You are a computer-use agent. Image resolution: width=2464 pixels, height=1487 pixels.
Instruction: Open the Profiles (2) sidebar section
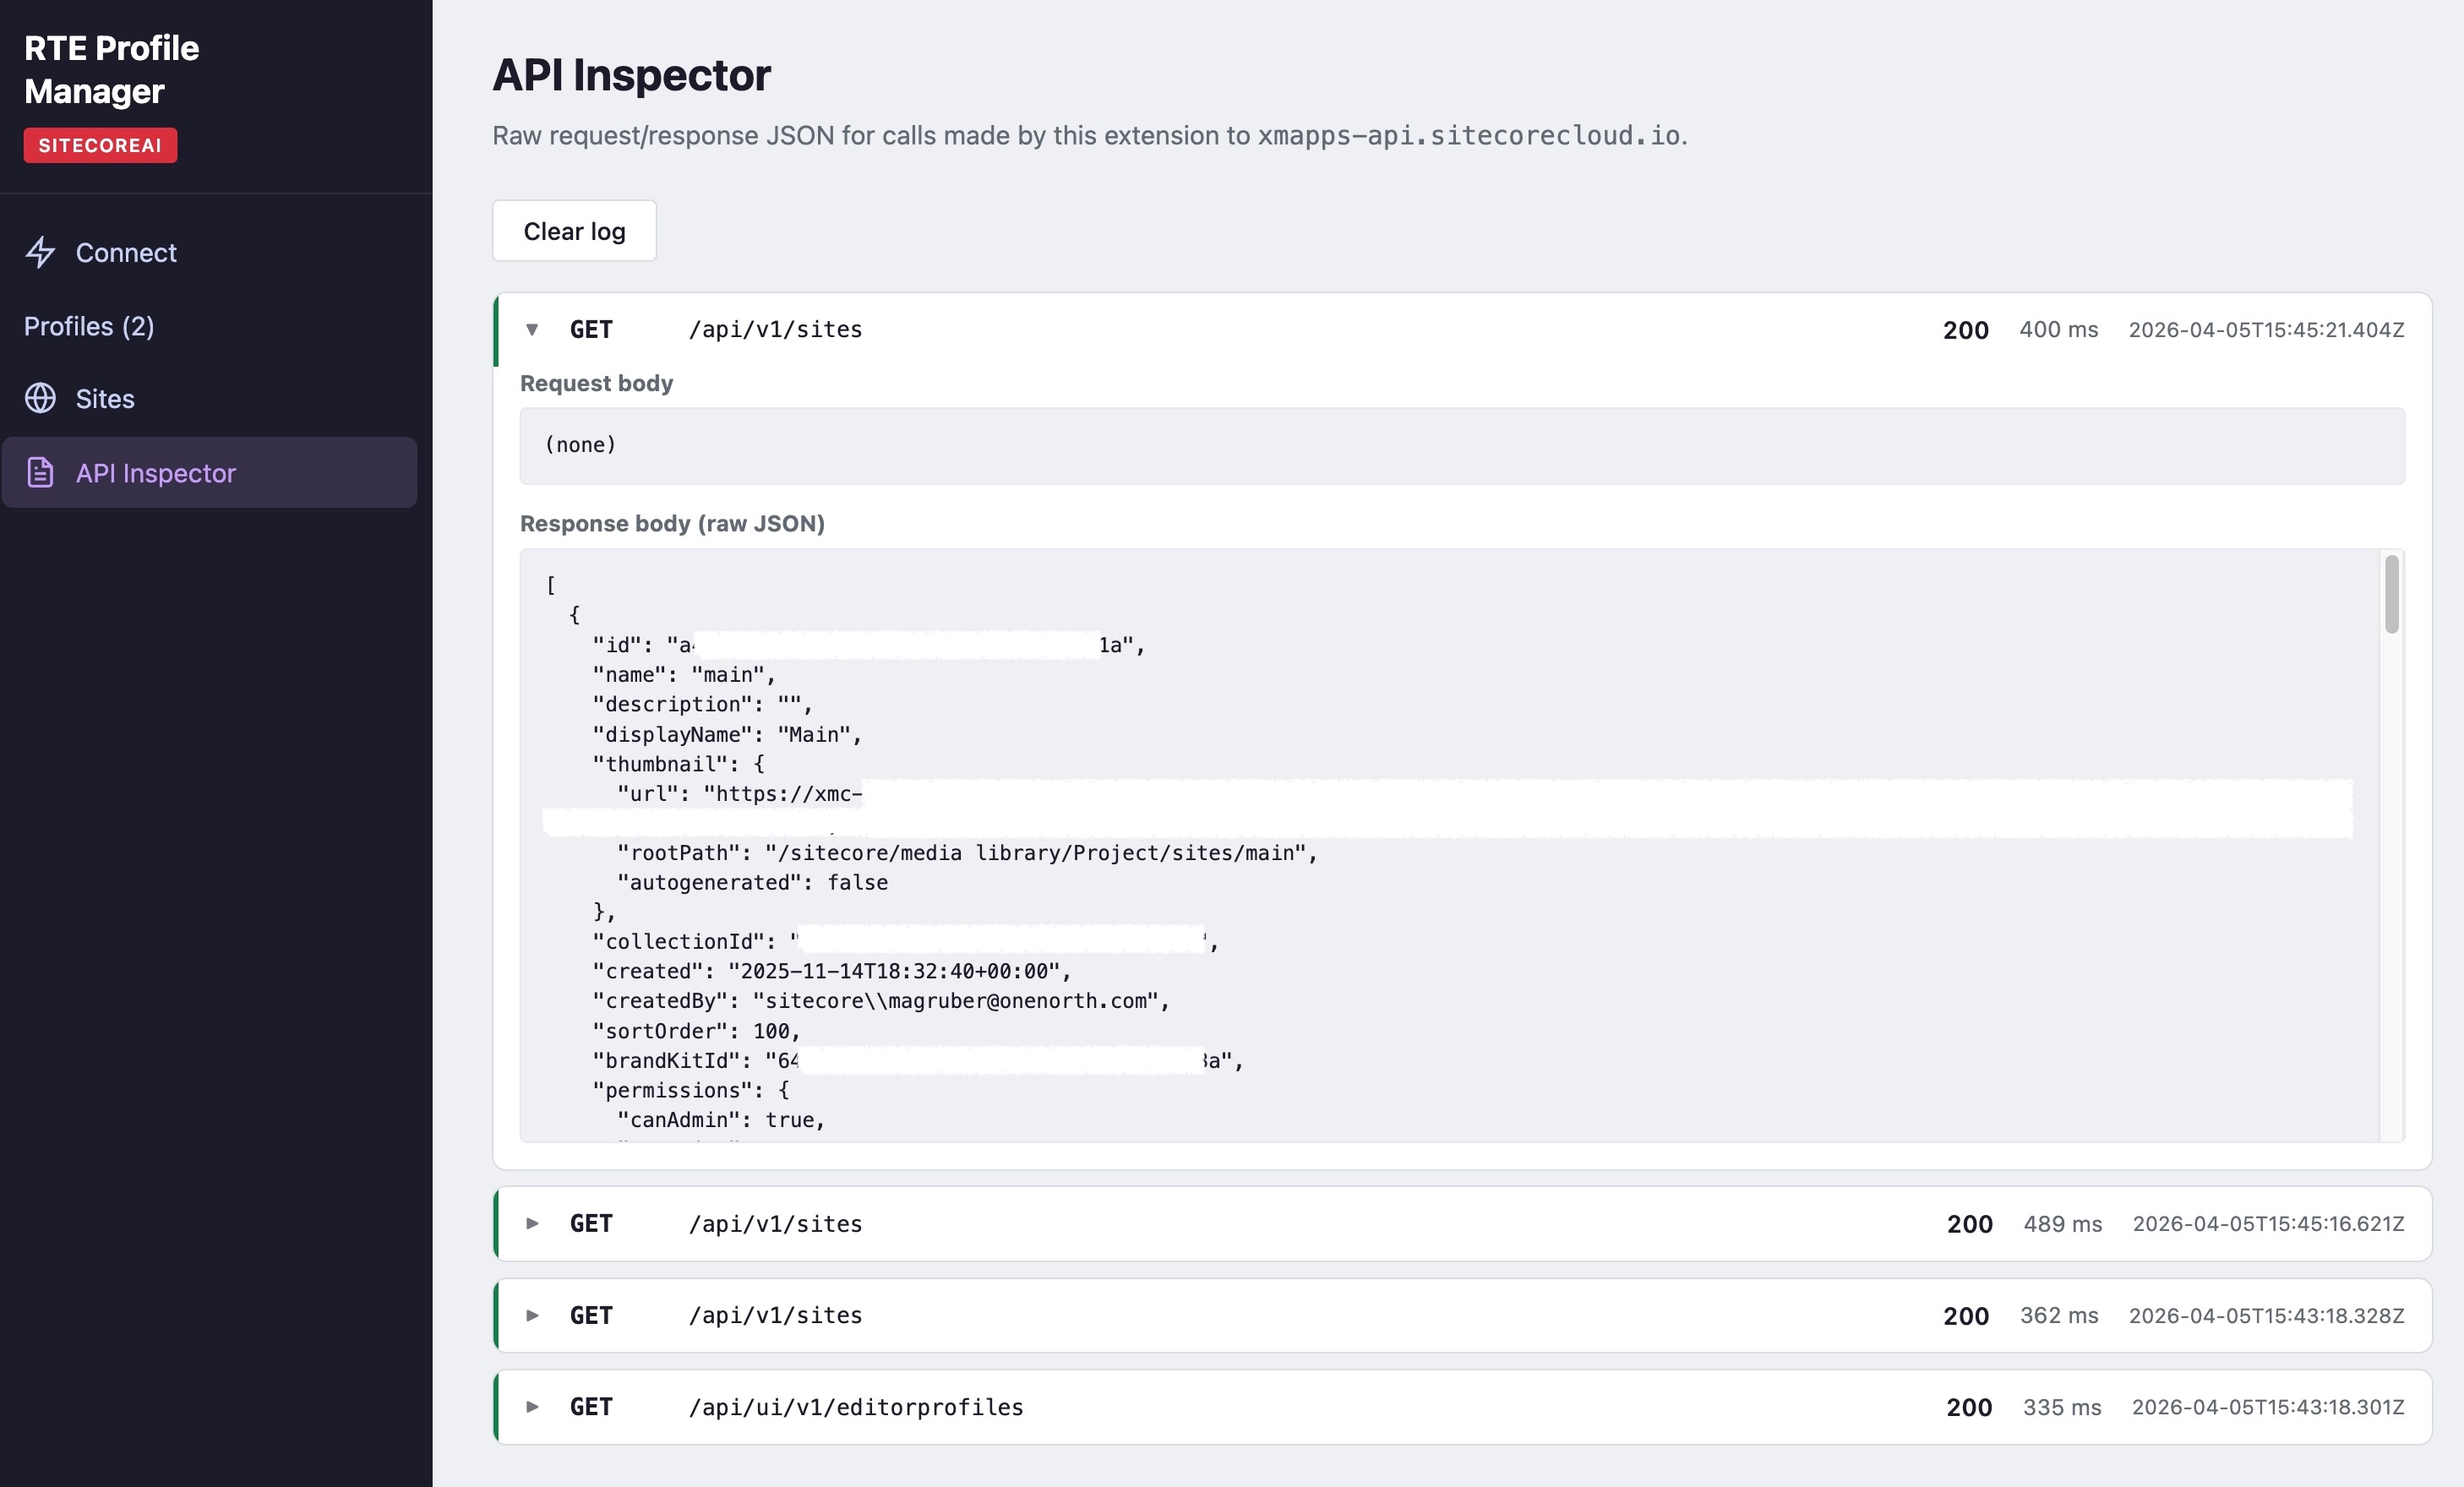[x=89, y=325]
